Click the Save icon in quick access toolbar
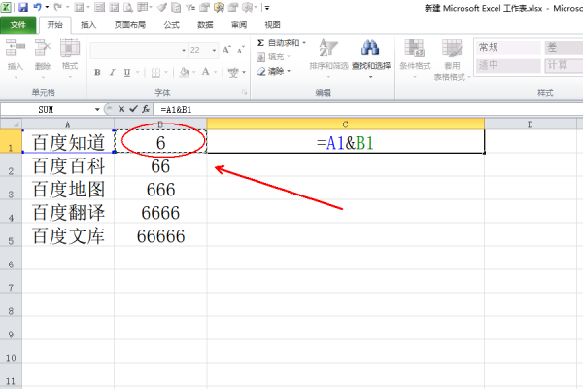 tap(23, 7)
